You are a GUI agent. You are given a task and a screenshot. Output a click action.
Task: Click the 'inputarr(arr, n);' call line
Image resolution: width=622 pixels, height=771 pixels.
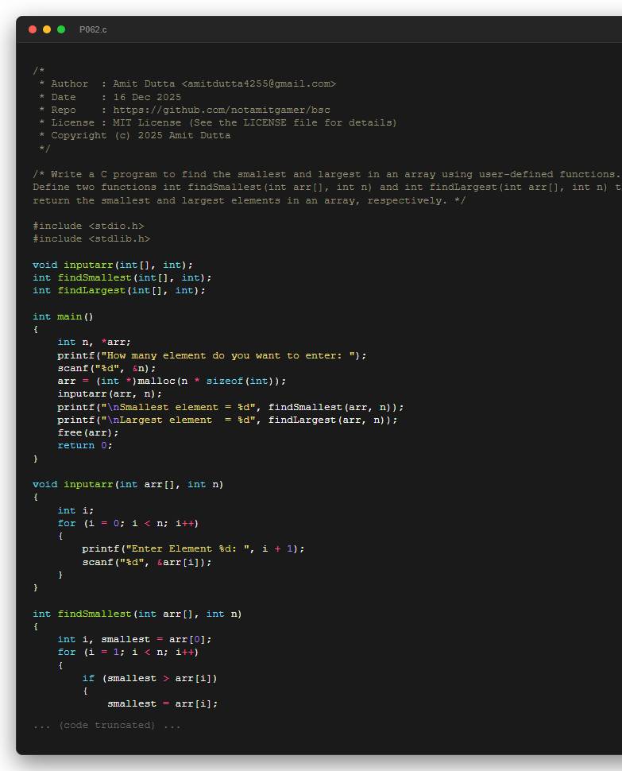pos(110,394)
